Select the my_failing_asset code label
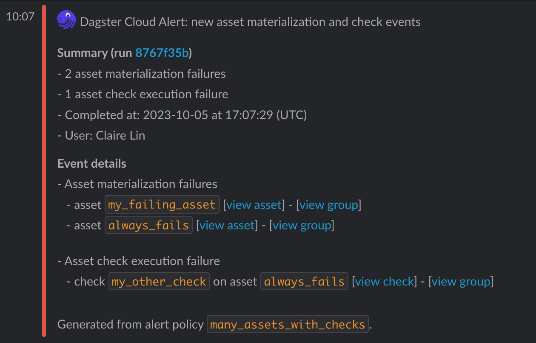The height and width of the screenshot is (343, 536). click(162, 205)
